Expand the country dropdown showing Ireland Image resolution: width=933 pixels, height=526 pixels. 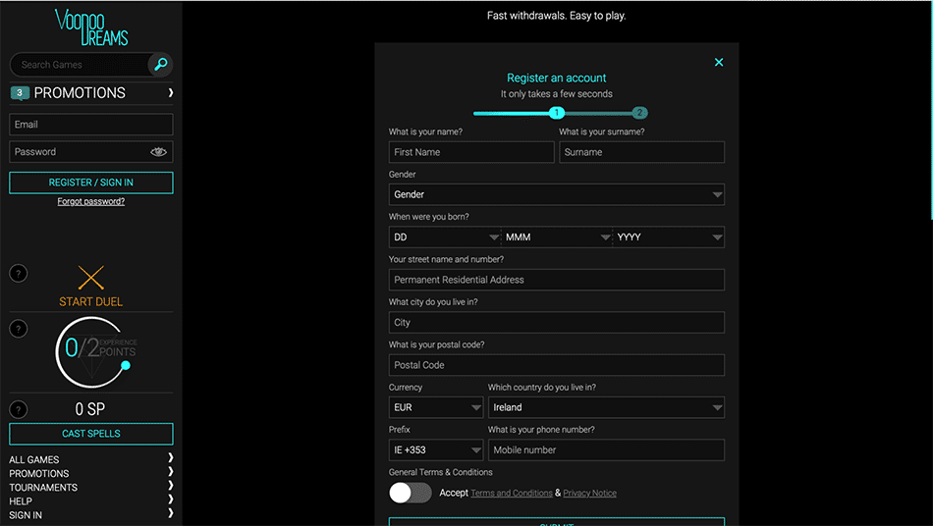click(x=605, y=407)
